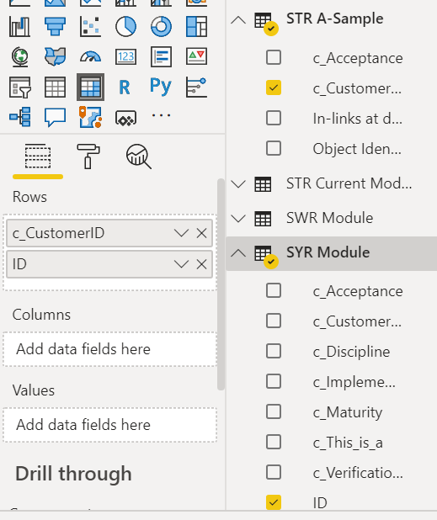Select the STR Current Mod... table name
Image resolution: width=437 pixels, height=520 pixels.
pos(349,183)
